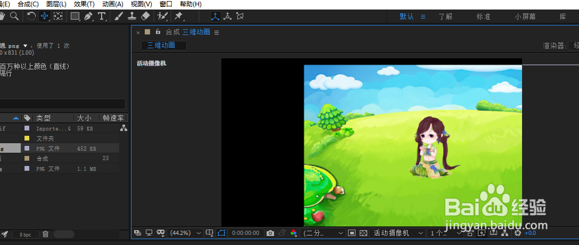
Task: Switch to the 了解 workspace
Action: [x=445, y=16]
